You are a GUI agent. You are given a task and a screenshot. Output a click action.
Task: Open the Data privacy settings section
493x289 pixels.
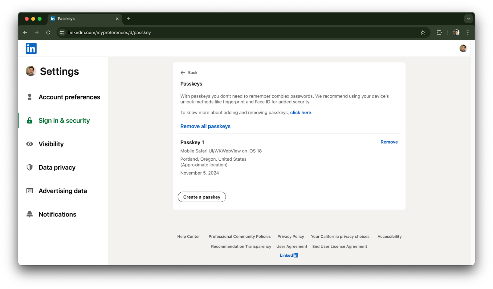pos(57,167)
